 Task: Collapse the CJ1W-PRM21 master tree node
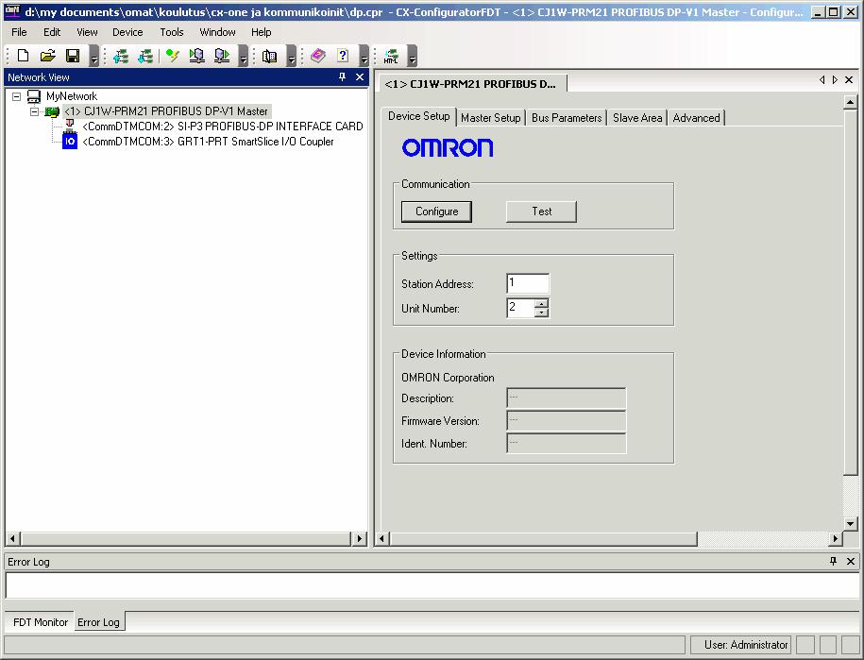(34, 111)
